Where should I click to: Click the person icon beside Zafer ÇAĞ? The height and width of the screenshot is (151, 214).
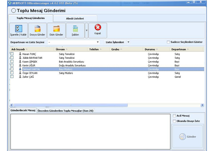click(x=20, y=77)
